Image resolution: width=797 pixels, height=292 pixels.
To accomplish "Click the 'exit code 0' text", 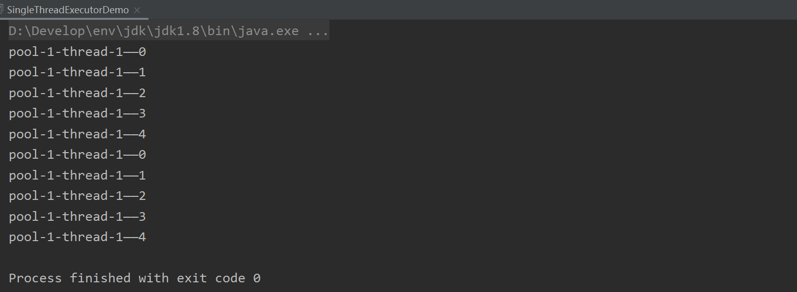I will tap(218, 278).
